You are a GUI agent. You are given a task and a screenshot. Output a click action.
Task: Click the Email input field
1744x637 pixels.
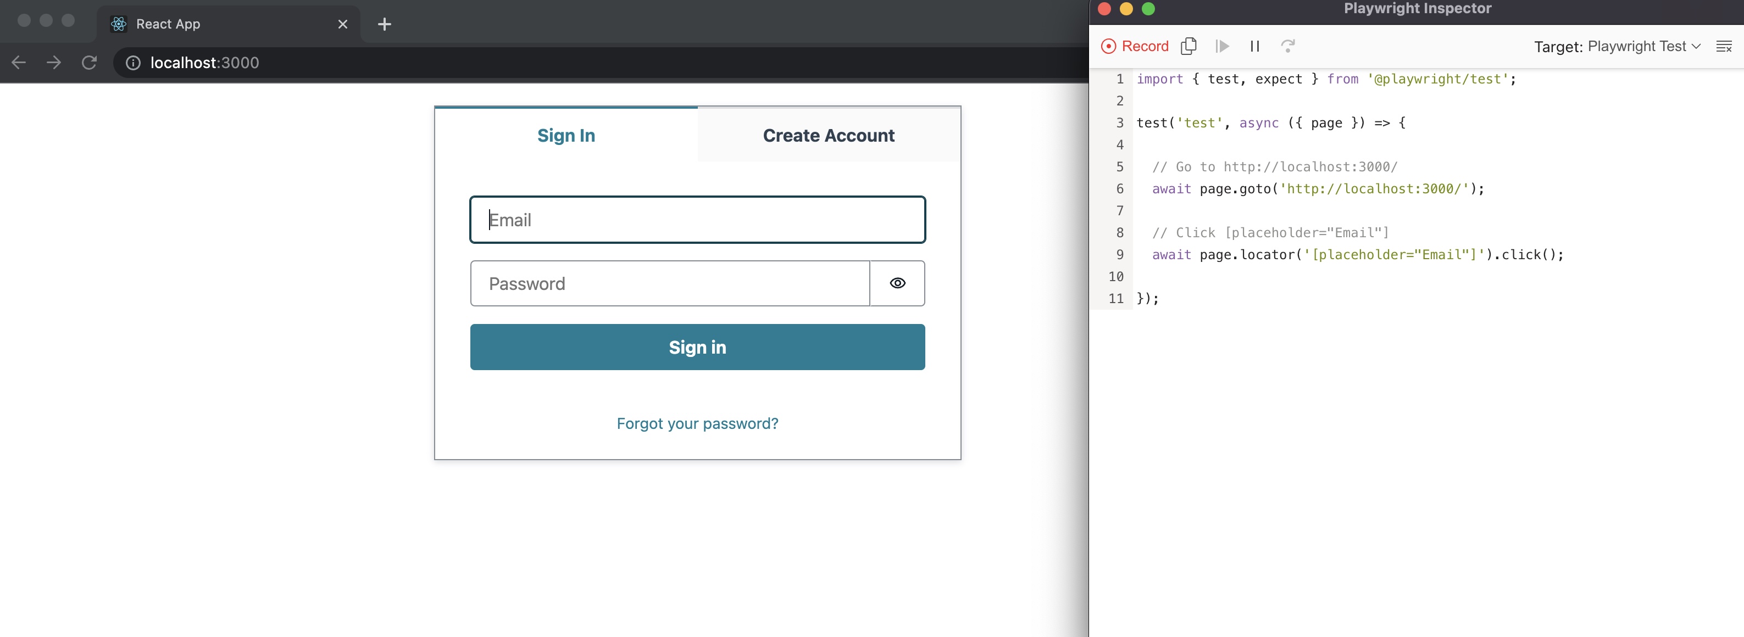[x=697, y=219]
